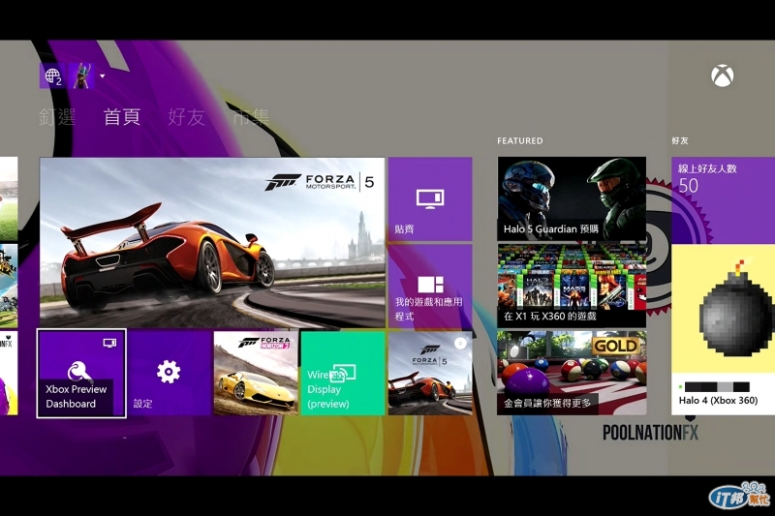This screenshot has width=775, height=516.
Task: Open 線上好友人數 50 tile
Action: 723,200
